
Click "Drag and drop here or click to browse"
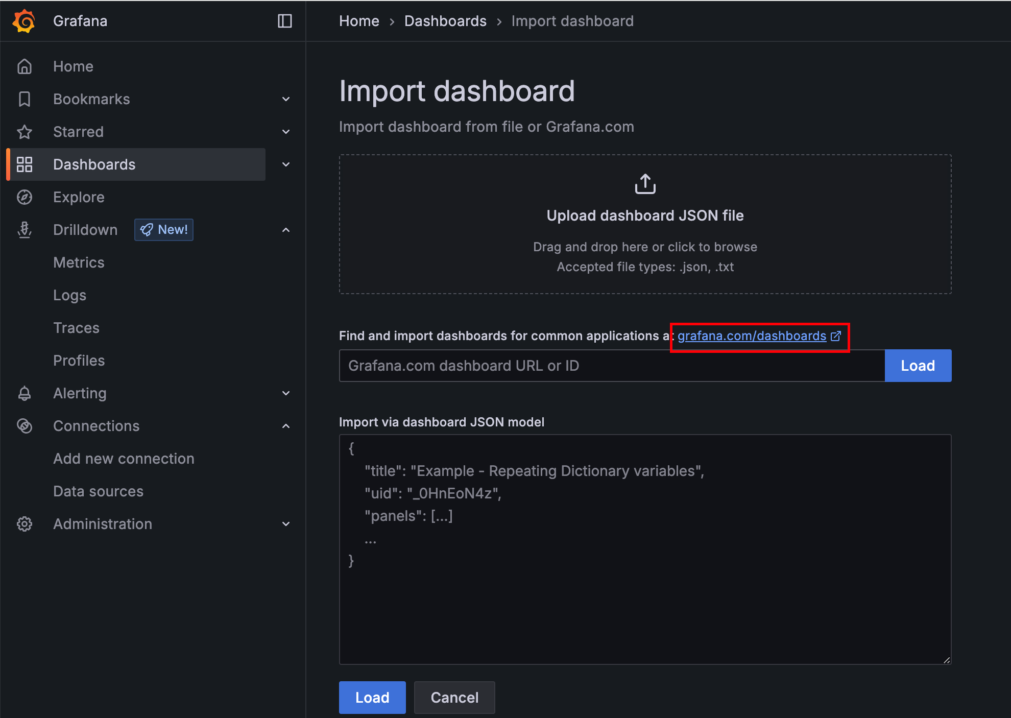point(645,247)
